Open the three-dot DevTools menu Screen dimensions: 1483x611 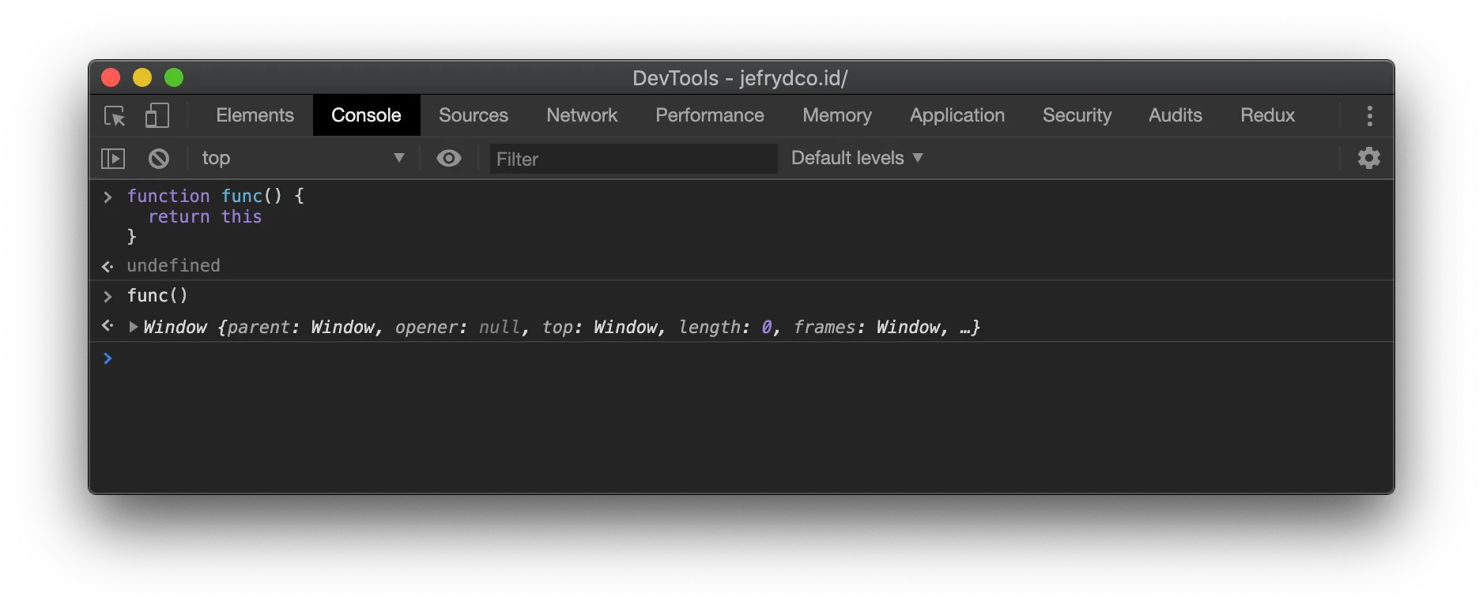(1369, 116)
